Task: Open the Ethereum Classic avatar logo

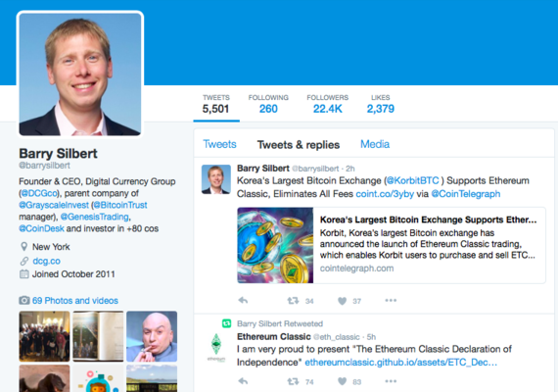Action: pyautogui.click(x=216, y=348)
